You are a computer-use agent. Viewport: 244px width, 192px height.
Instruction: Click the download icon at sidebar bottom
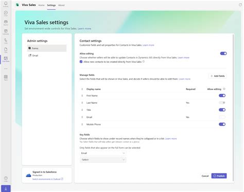6,188
